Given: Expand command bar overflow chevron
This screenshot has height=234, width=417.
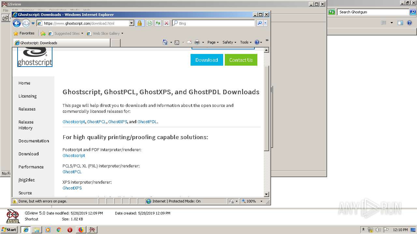Looking at the screenshot, I should 267,40.
